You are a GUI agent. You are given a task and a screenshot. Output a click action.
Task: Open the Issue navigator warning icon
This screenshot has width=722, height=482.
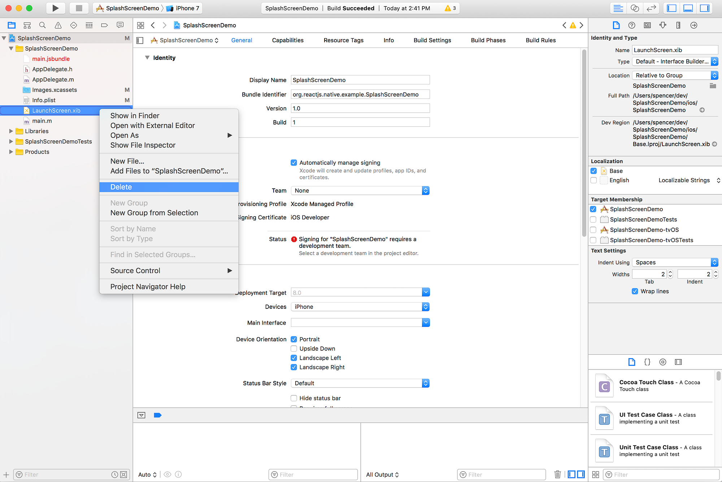pyautogui.click(x=58, y=25)
